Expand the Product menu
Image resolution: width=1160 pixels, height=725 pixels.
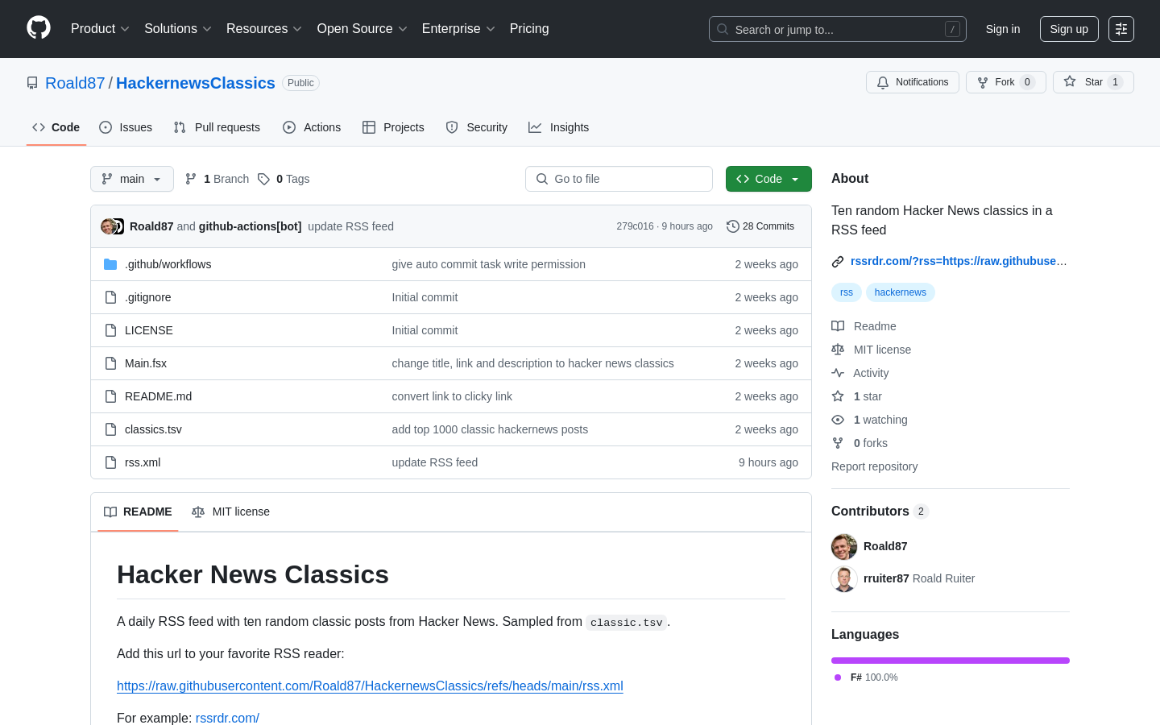pyautogui.click(x=100, y=29)
